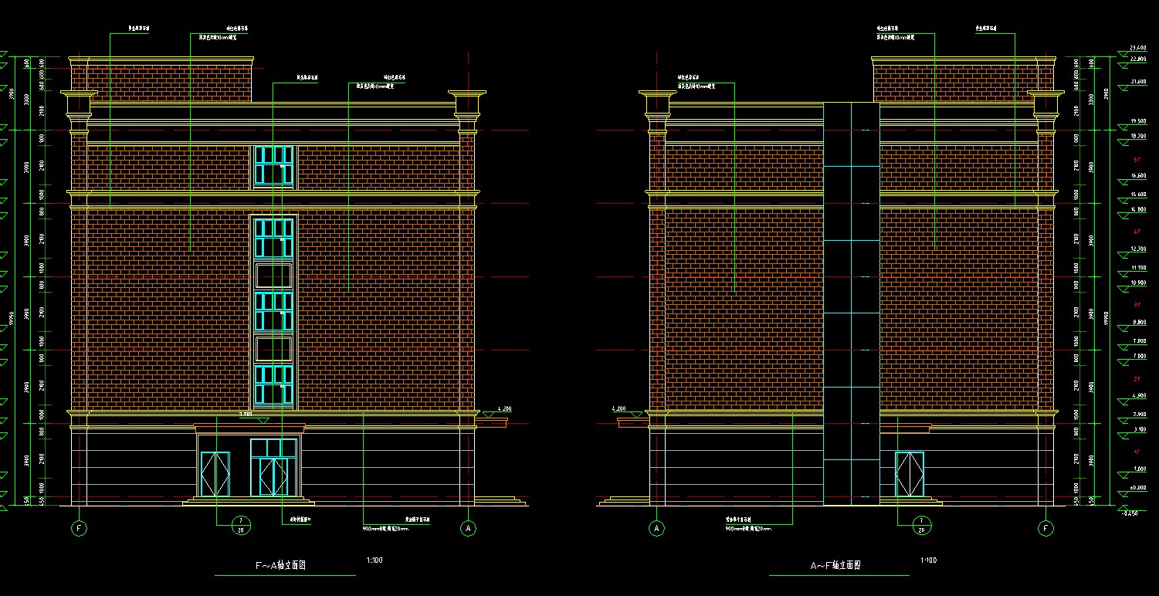The height and width of the screenshot is (596, 1159).
Task: Click the axis bubble A under the left elevation
Action: pyautogui.click(x=468, y=529)
